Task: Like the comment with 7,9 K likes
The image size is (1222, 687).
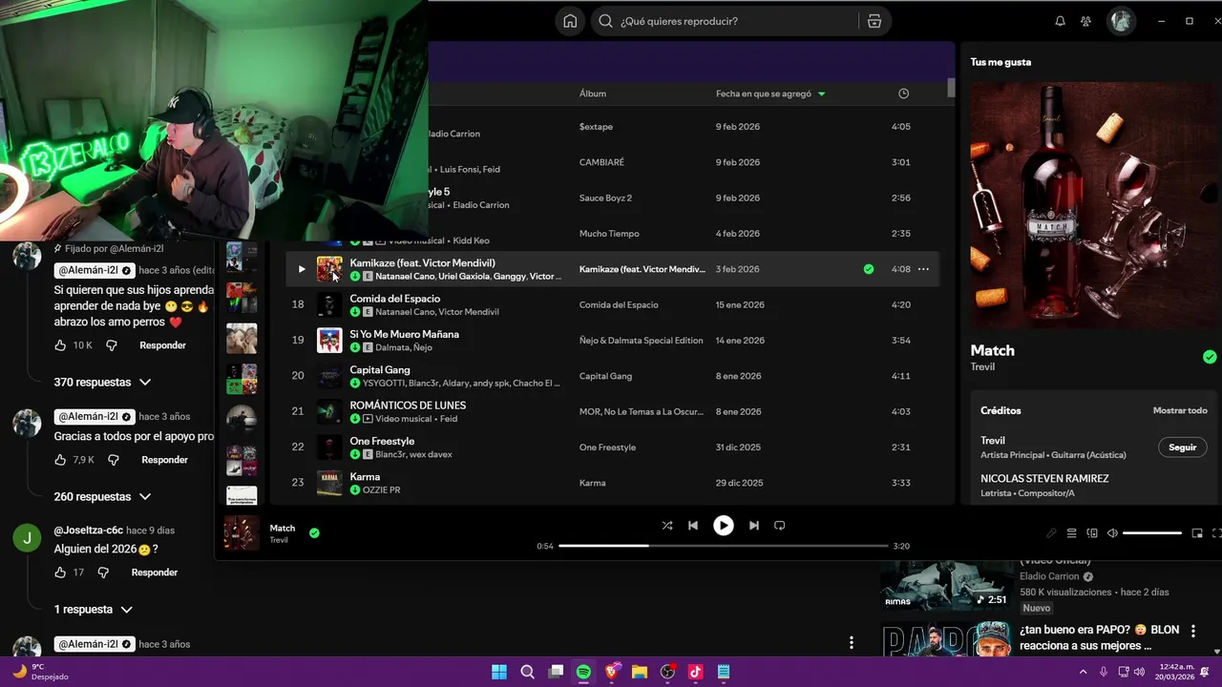Action: pos(61,460)
